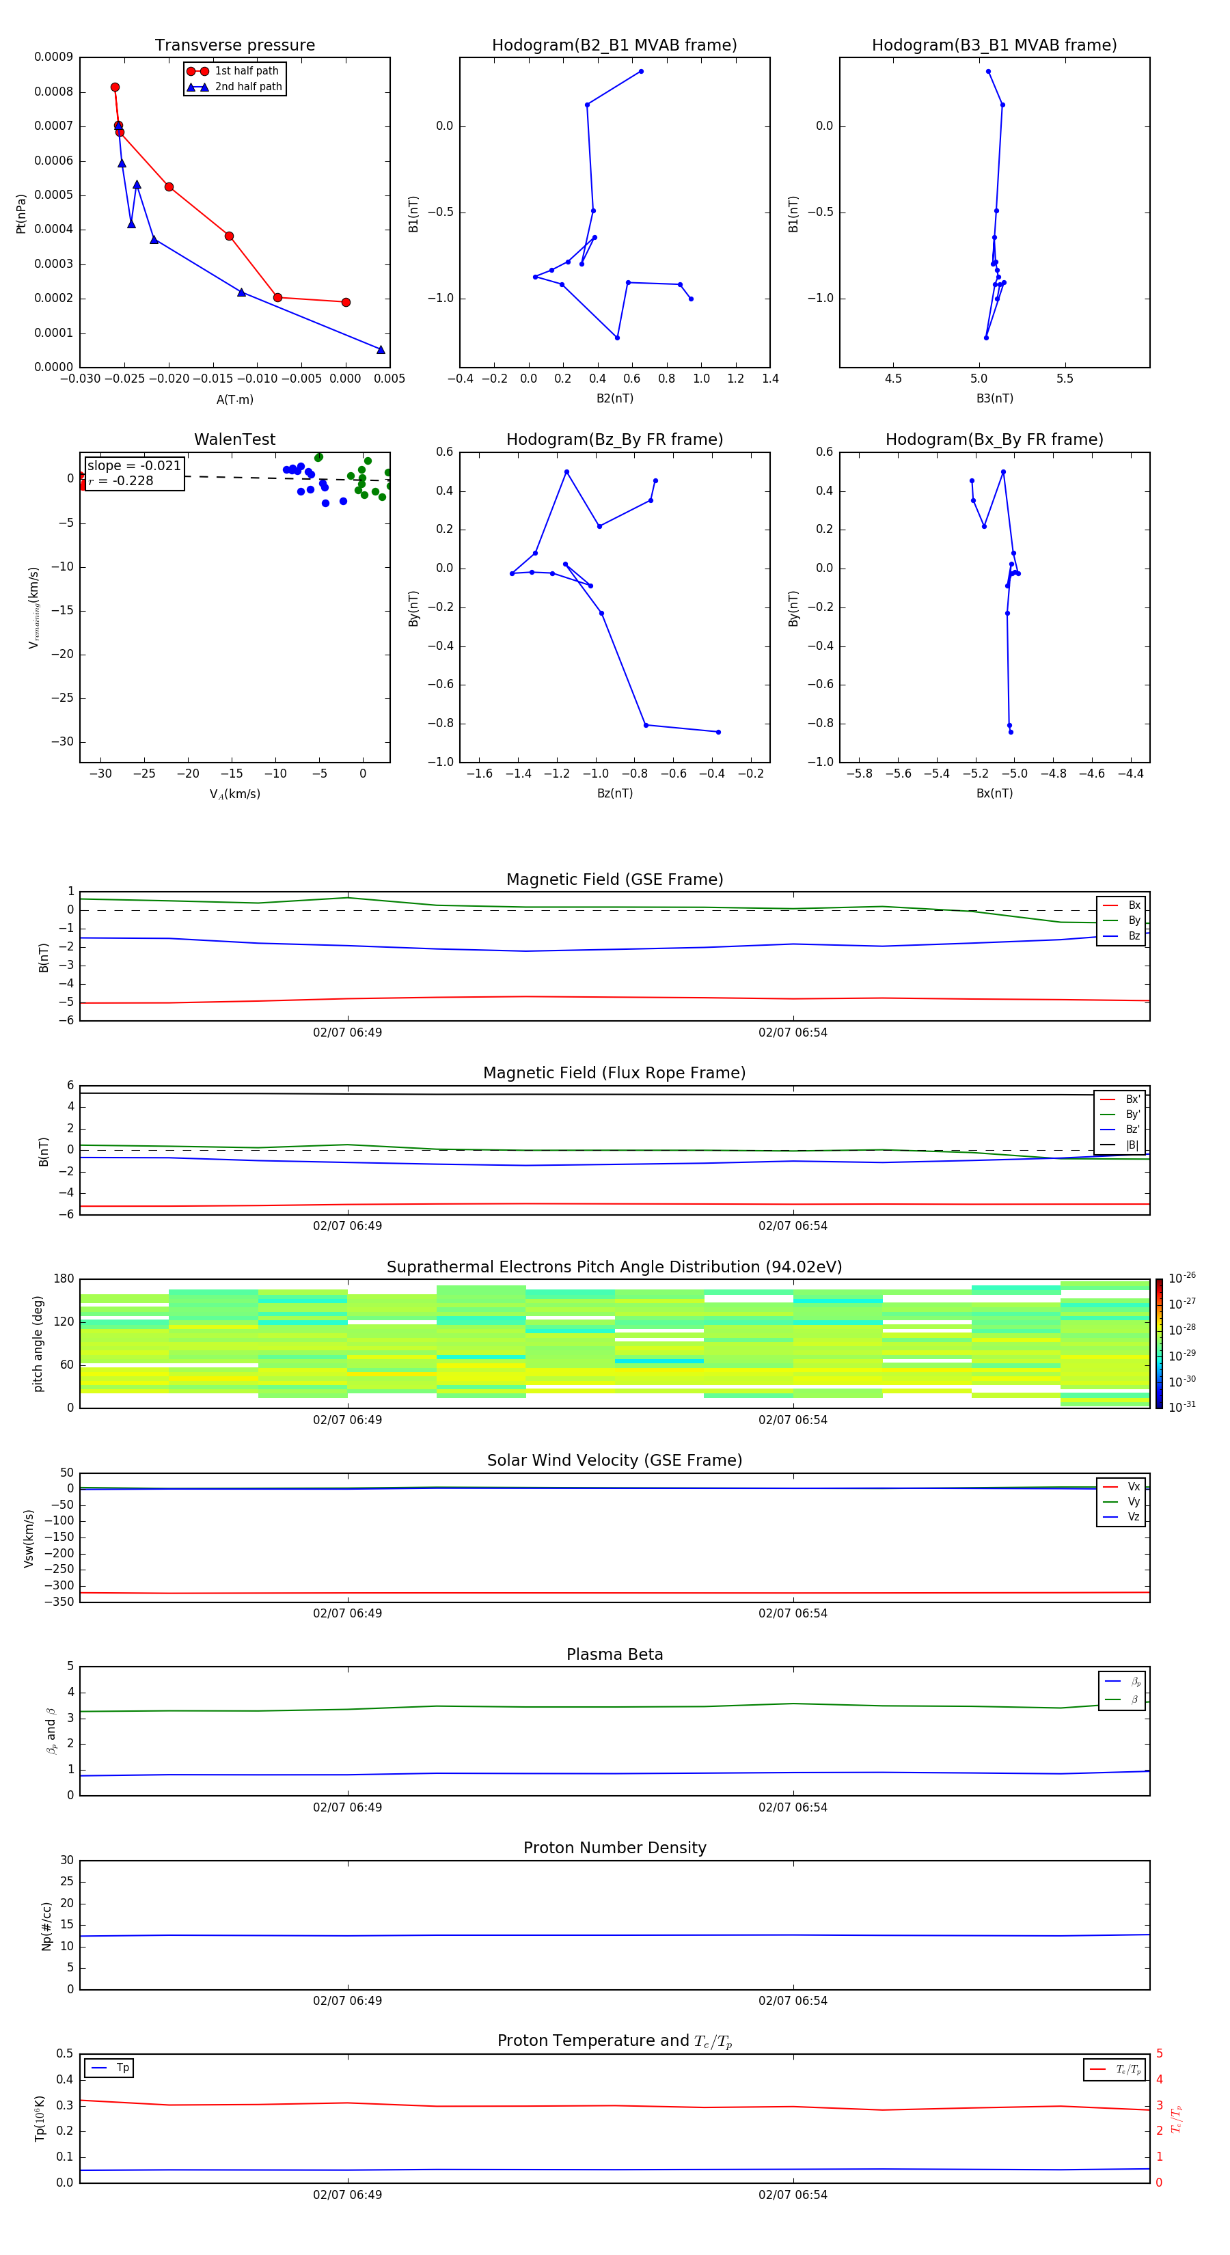Click the 'pitch angle (deg)' axis label
Viewport: 1230px width, 2255px height.
click(38, 1343)
